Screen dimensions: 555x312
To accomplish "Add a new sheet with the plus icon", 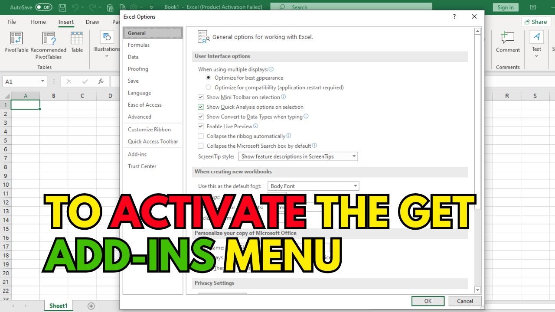I will coord(91,306).
